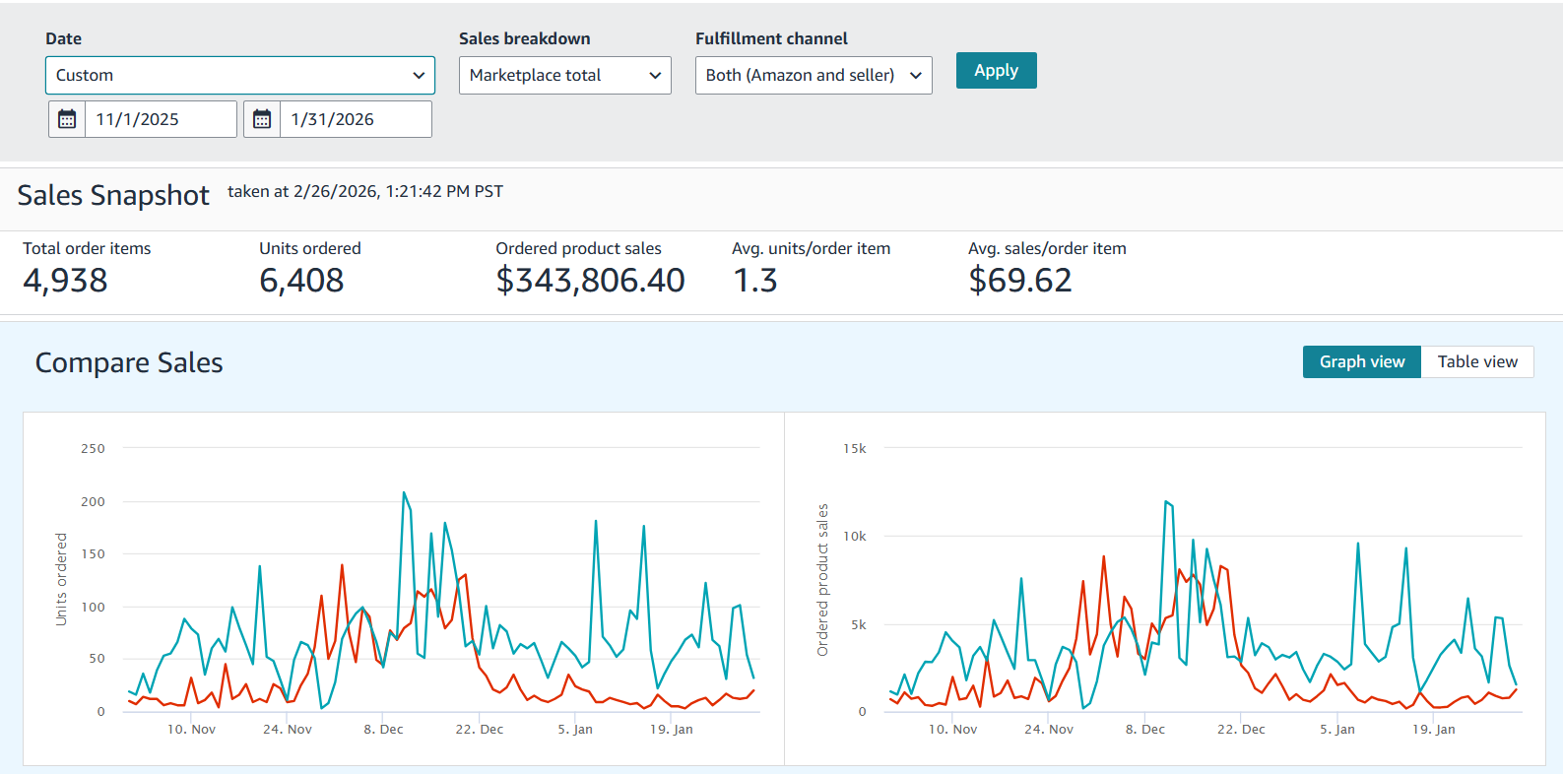The image size is (1563, 774).
Task: Click the highest teal peak in Ordered product sales chart
Action: coord(1165,501)
